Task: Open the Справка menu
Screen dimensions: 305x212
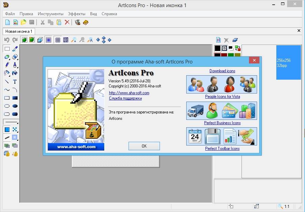Action: (109, 14)
